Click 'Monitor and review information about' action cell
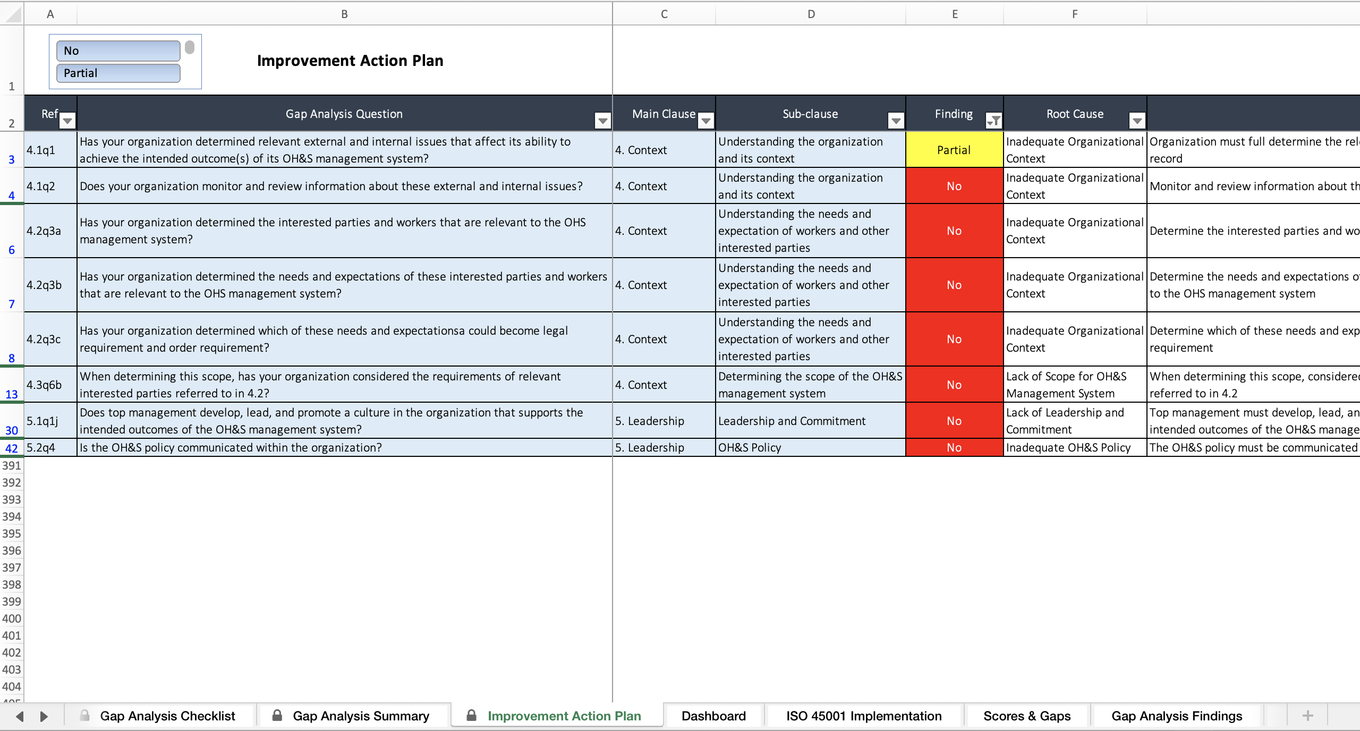Image resolution: width=1360 pixels, height=731 pixels. 1254,186
